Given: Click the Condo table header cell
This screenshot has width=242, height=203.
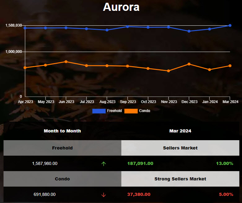Looking at the screenshot, I should coord(62,179).
